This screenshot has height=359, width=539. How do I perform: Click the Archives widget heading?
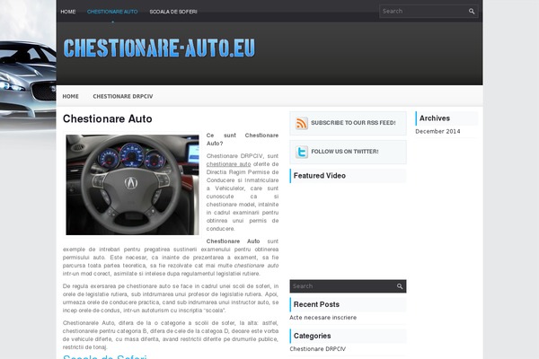pos(435,118)
